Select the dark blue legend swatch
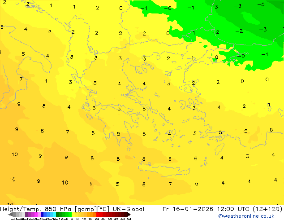 coord(42,214)
